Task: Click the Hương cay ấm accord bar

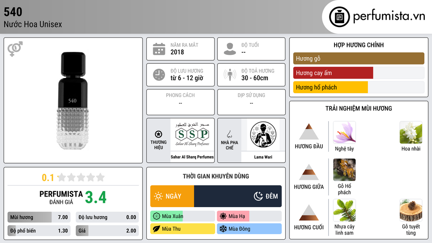Action: pos(359,73)
